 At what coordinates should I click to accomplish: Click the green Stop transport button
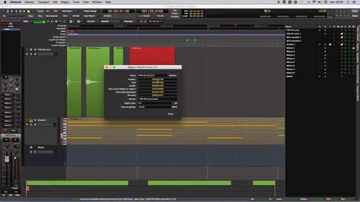pos(29,11)
